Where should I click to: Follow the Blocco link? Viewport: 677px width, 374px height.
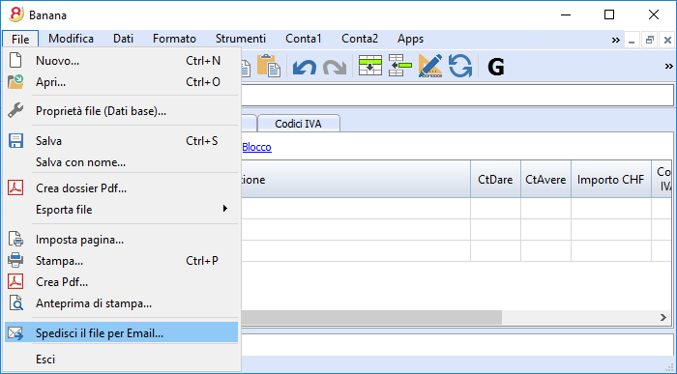[256, 147]
